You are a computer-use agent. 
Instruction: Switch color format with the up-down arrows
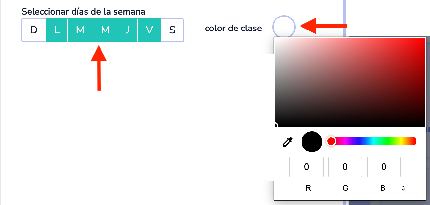tap(403, 188)
